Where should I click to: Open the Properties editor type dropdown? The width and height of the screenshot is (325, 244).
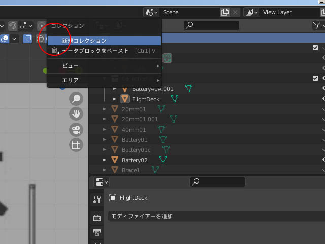coord(102,182)
